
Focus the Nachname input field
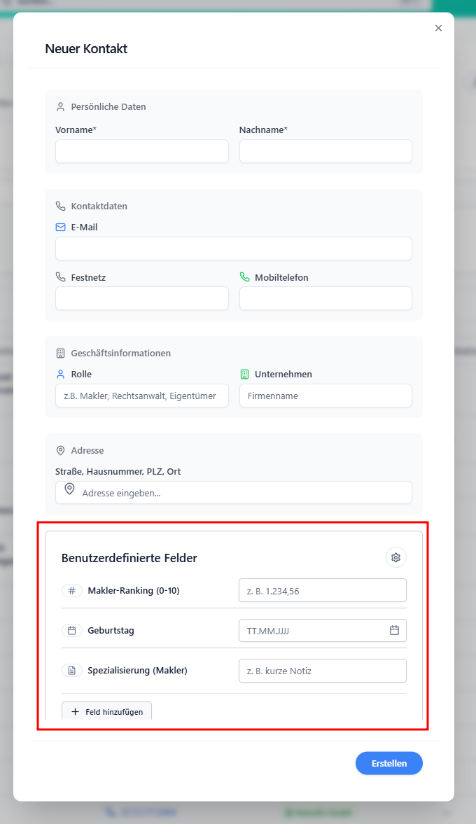click(x=325, y=151)
